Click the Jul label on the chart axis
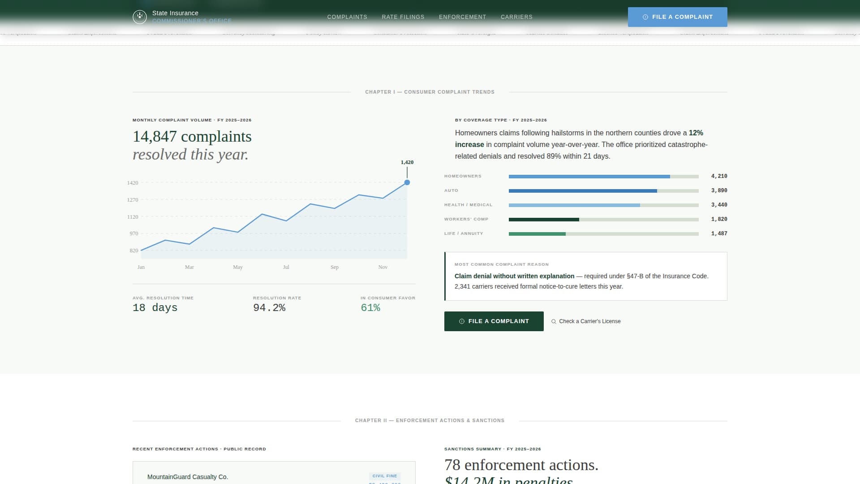 pos(286,267)
